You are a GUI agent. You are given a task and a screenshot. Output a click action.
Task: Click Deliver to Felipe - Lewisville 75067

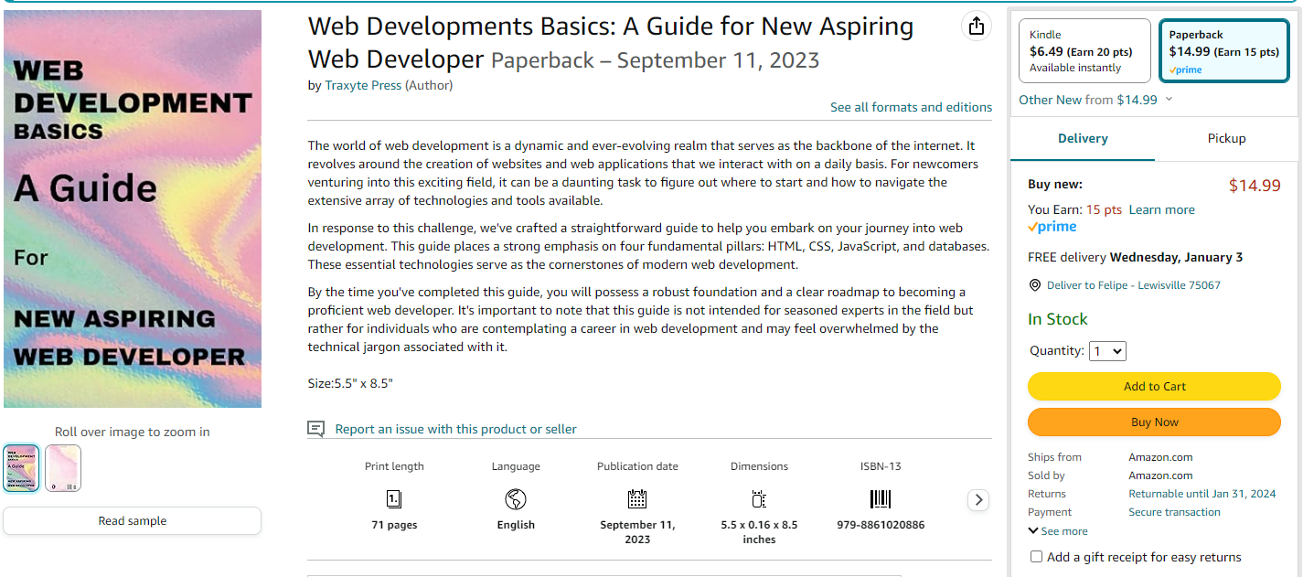(1134, 285)
